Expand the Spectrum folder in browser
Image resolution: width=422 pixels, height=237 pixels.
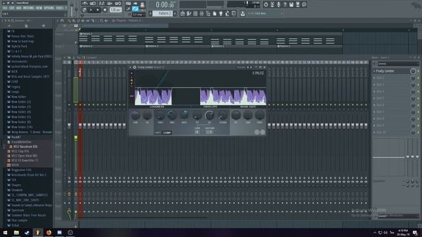(18, 210)
